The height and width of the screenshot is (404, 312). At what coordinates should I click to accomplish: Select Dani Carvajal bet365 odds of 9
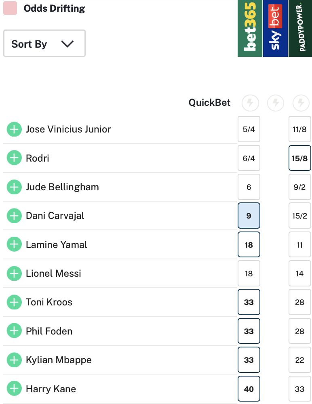click(249, 216)
